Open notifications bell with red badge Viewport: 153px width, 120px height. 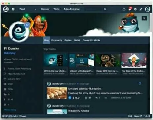[x=130, y=9]
